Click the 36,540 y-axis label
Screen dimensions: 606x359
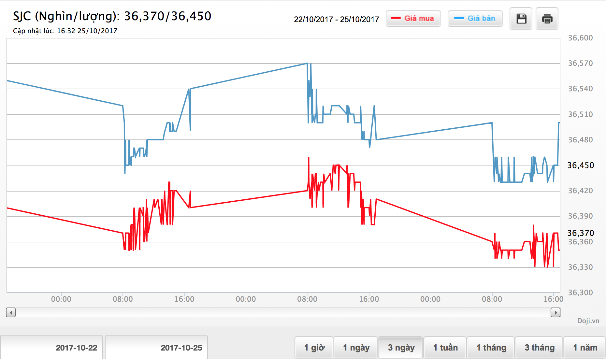coord(580,89)
